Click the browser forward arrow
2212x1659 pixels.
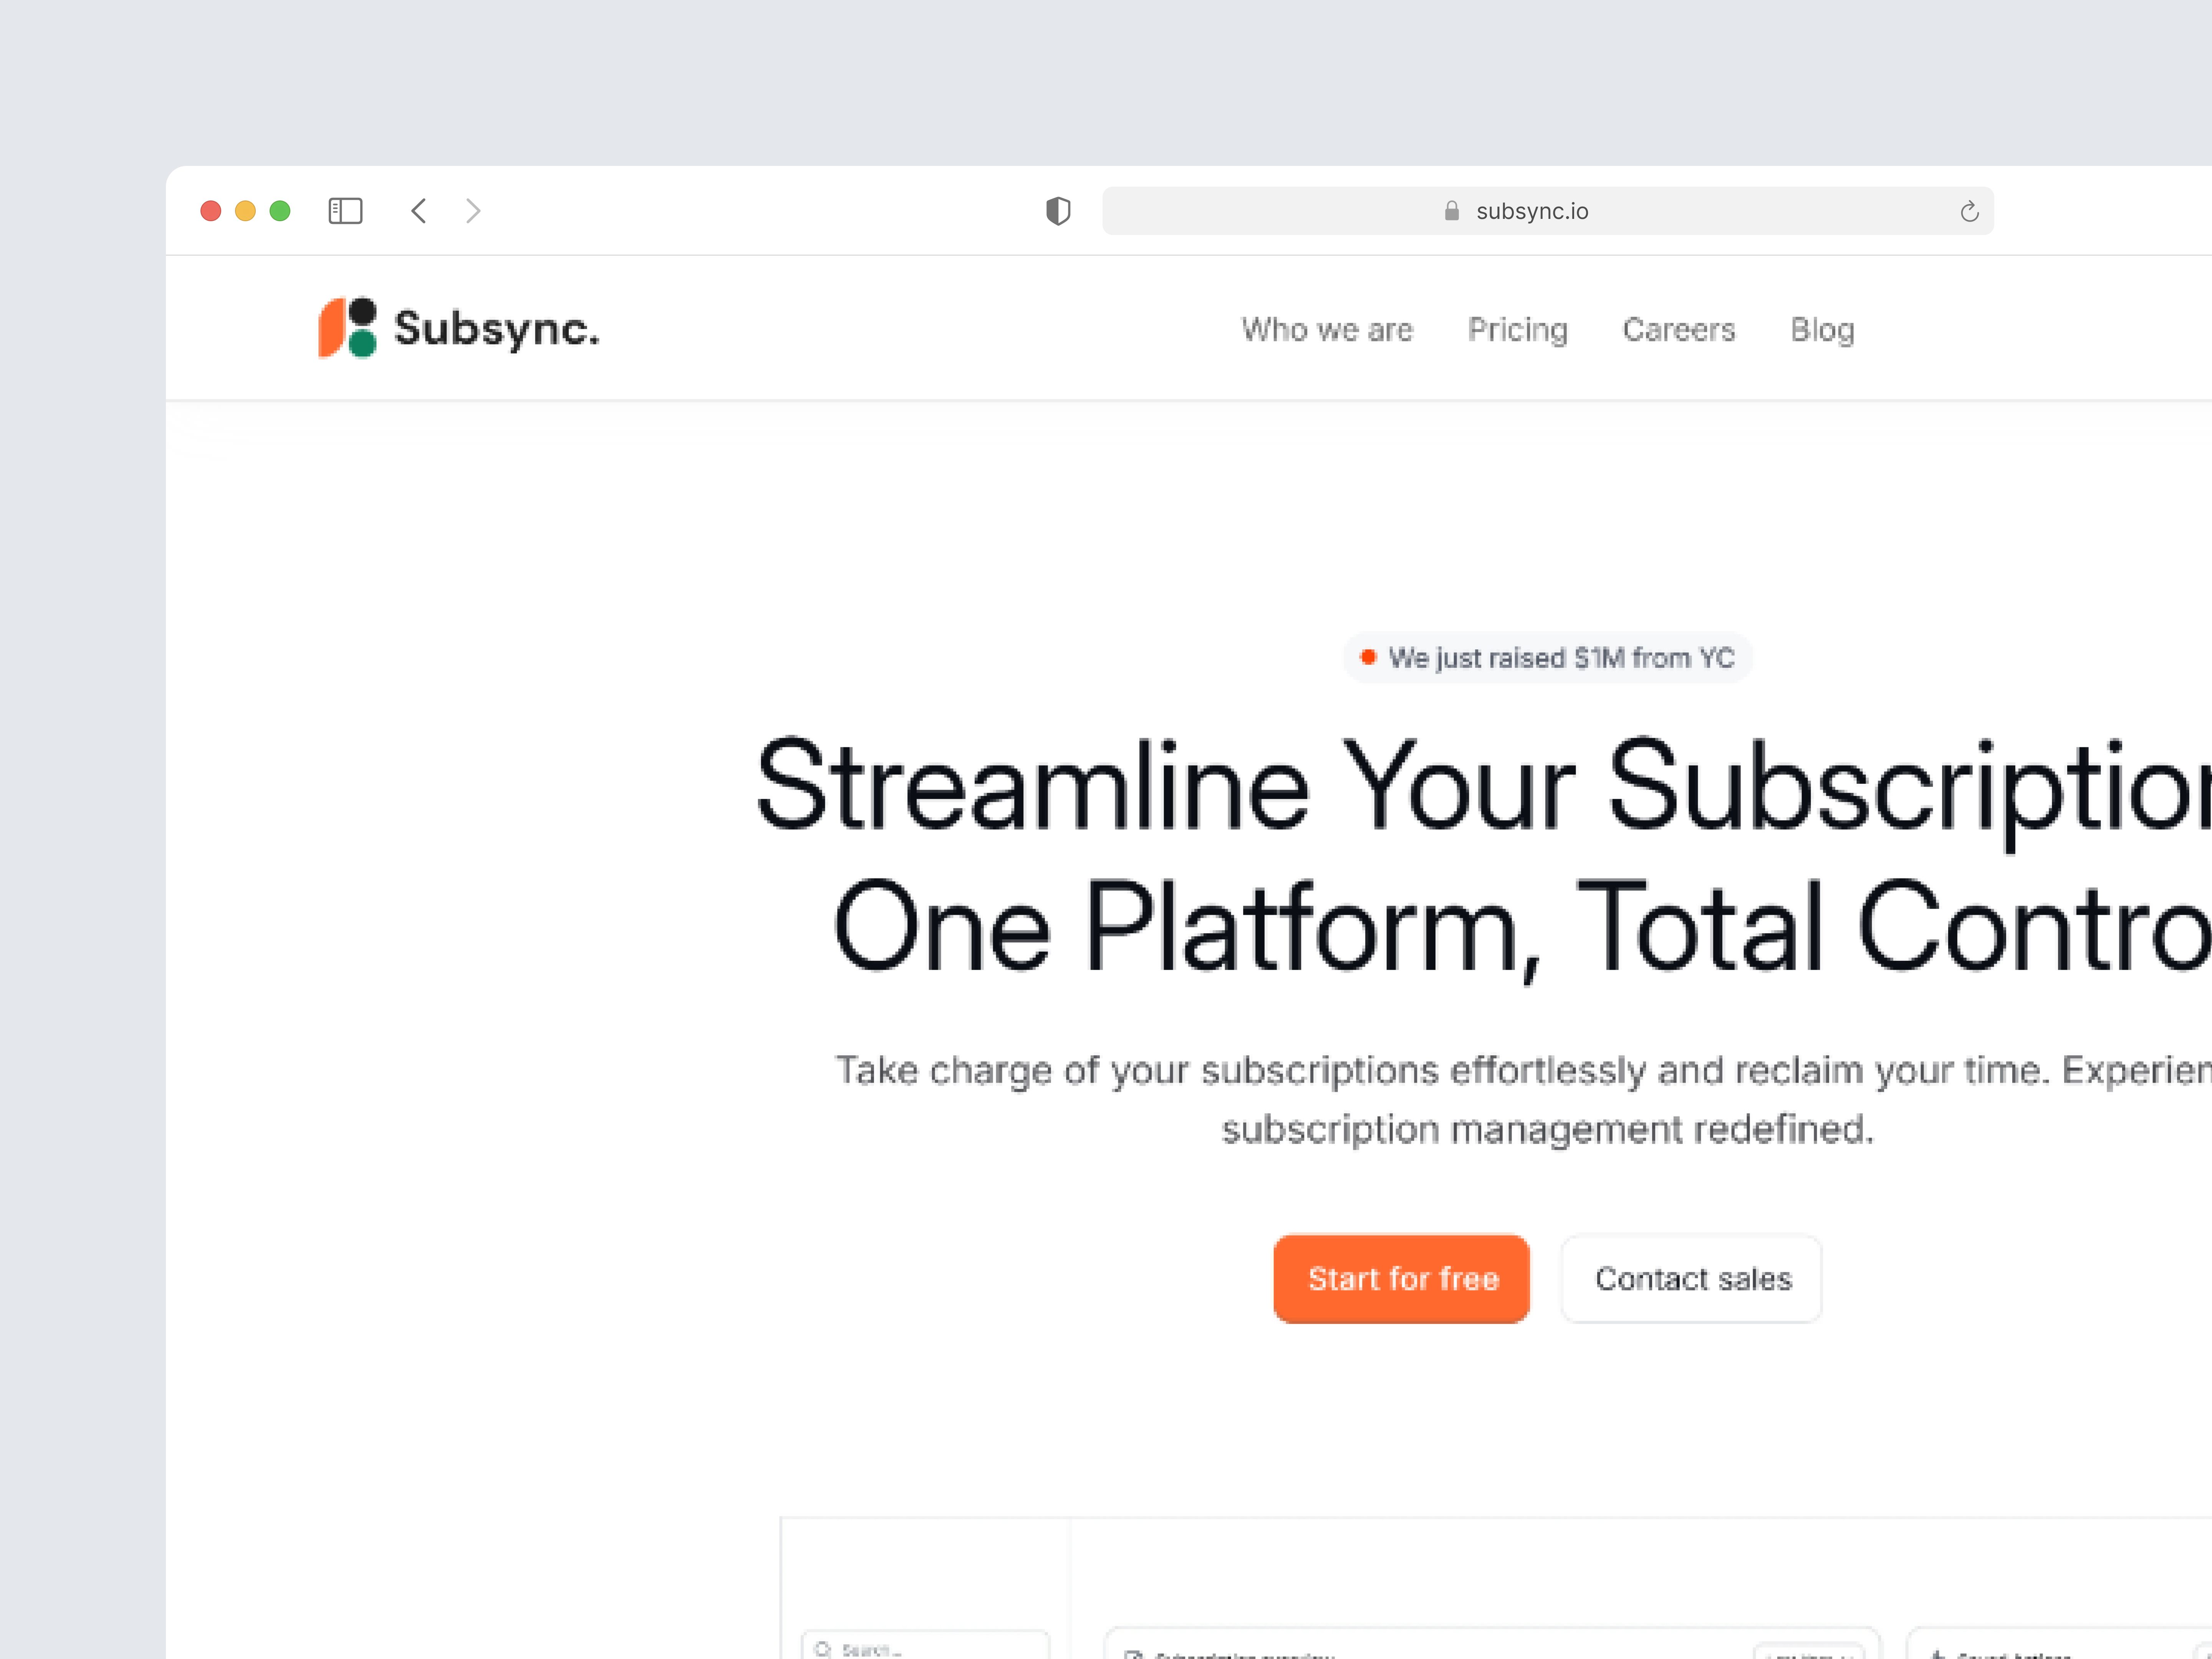pos(473,211)
